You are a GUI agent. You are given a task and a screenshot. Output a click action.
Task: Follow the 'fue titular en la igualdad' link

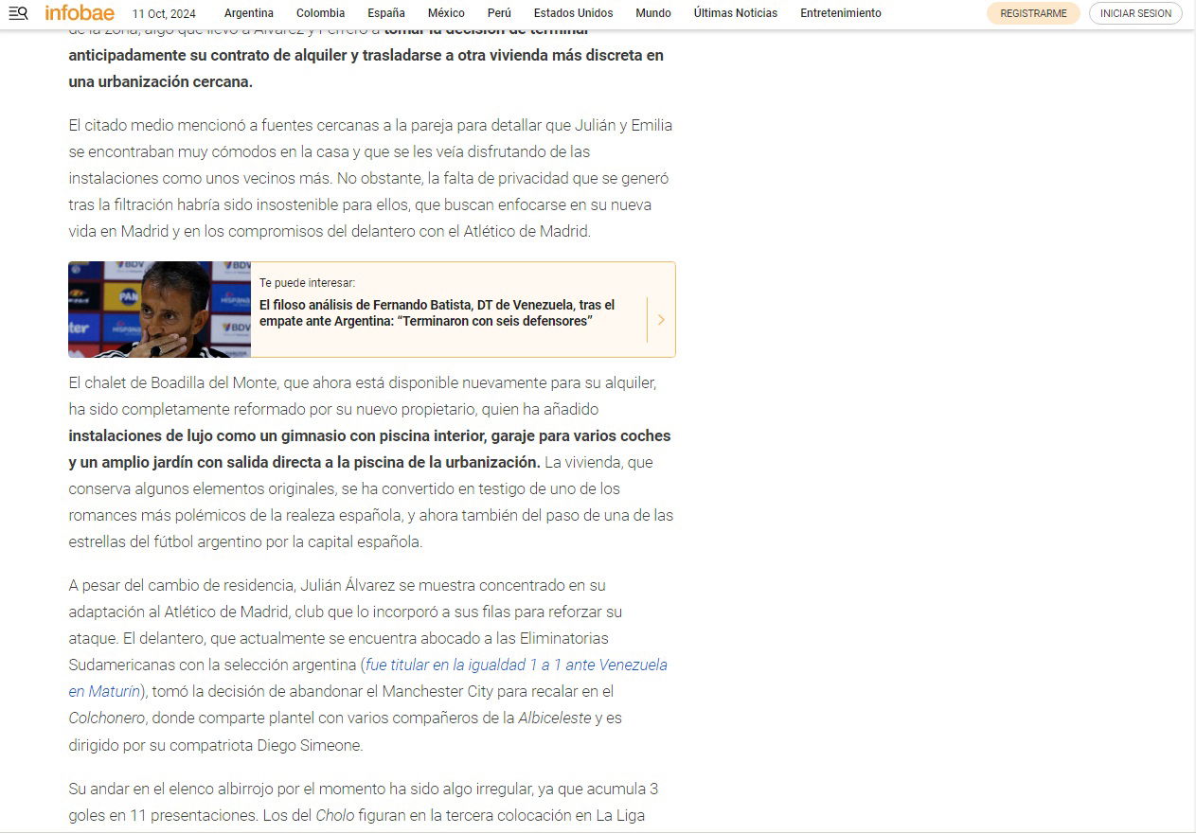pos(367,678)
